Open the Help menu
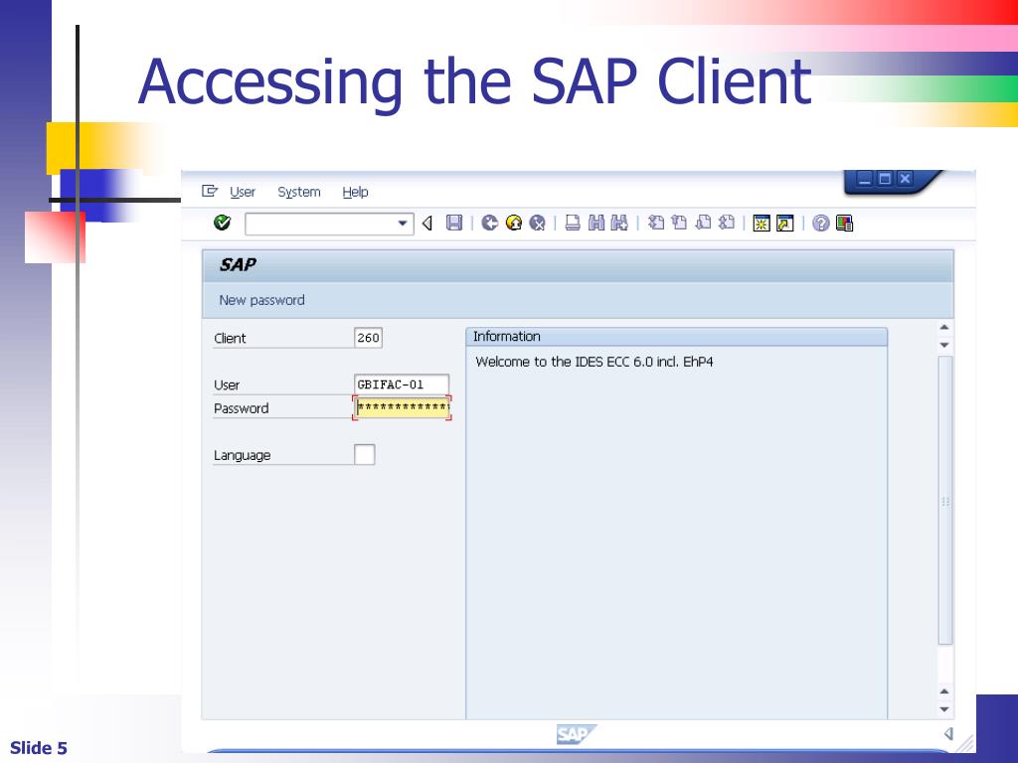The image size is (1018, 763). click(x=355, y=192)
